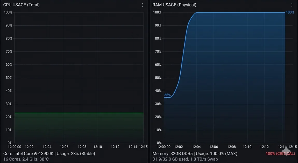Image resolution: width=298 pixels, height=163 pixels.
Task: Click the 12:00:00 tick on RAM chart
Action: pyautogui.click(x=164, y=147)
